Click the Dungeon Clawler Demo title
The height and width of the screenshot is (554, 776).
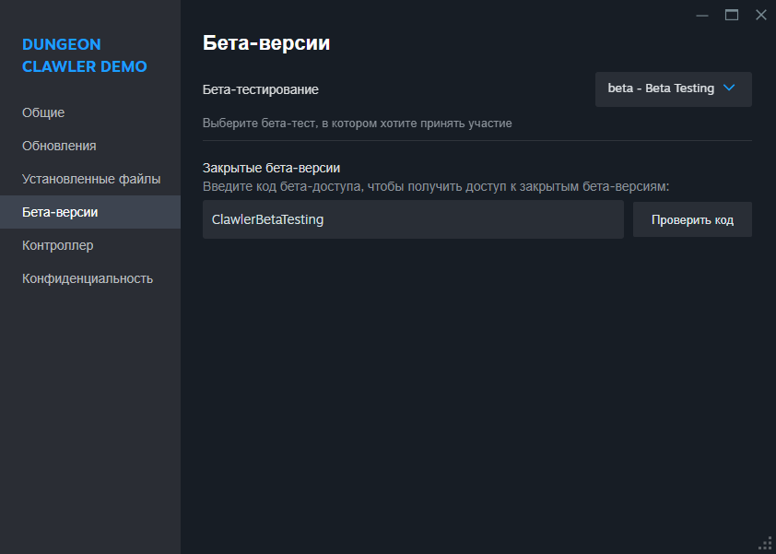click(x=85, y=55)
